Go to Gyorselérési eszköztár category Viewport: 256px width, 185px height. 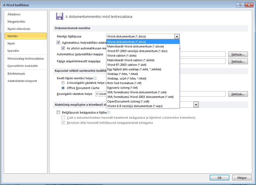coord(26,66)
